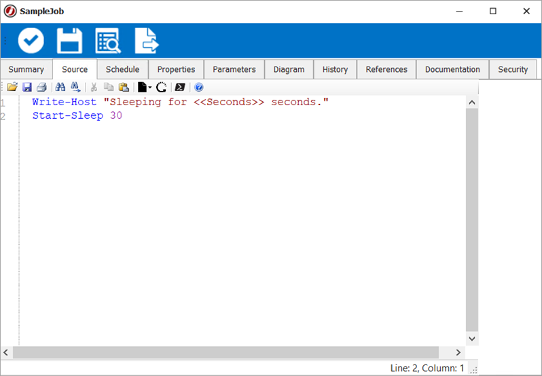
Task: Print the script with the printer icon
Action: [x=42, y=87]
